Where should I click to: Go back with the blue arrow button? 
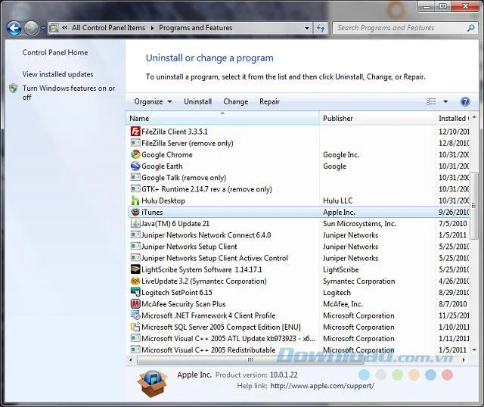(x=14, y=29)
